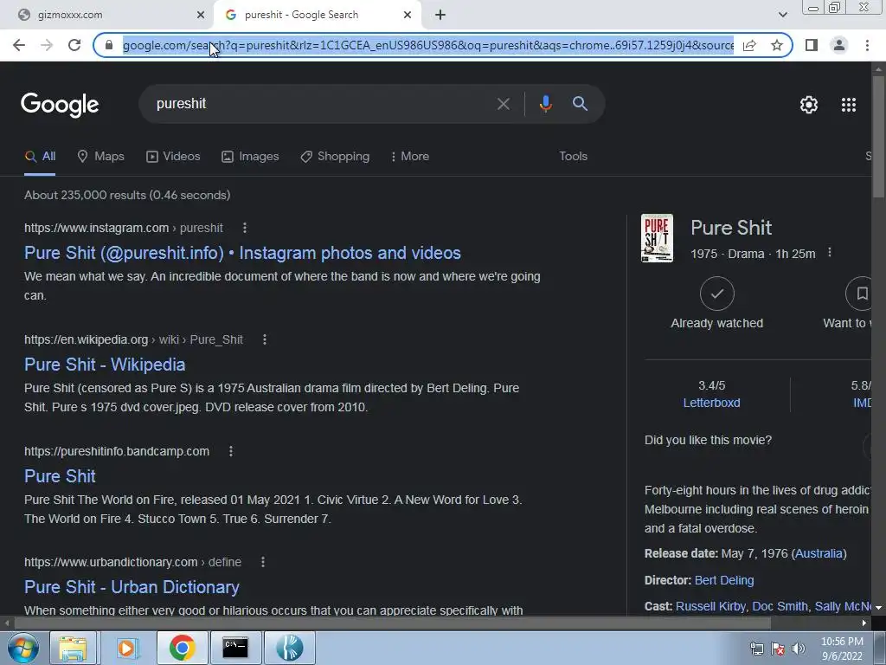Open the Pure Shit - Urban Dictionary result
886x665 pixels.
coord(132,587)
